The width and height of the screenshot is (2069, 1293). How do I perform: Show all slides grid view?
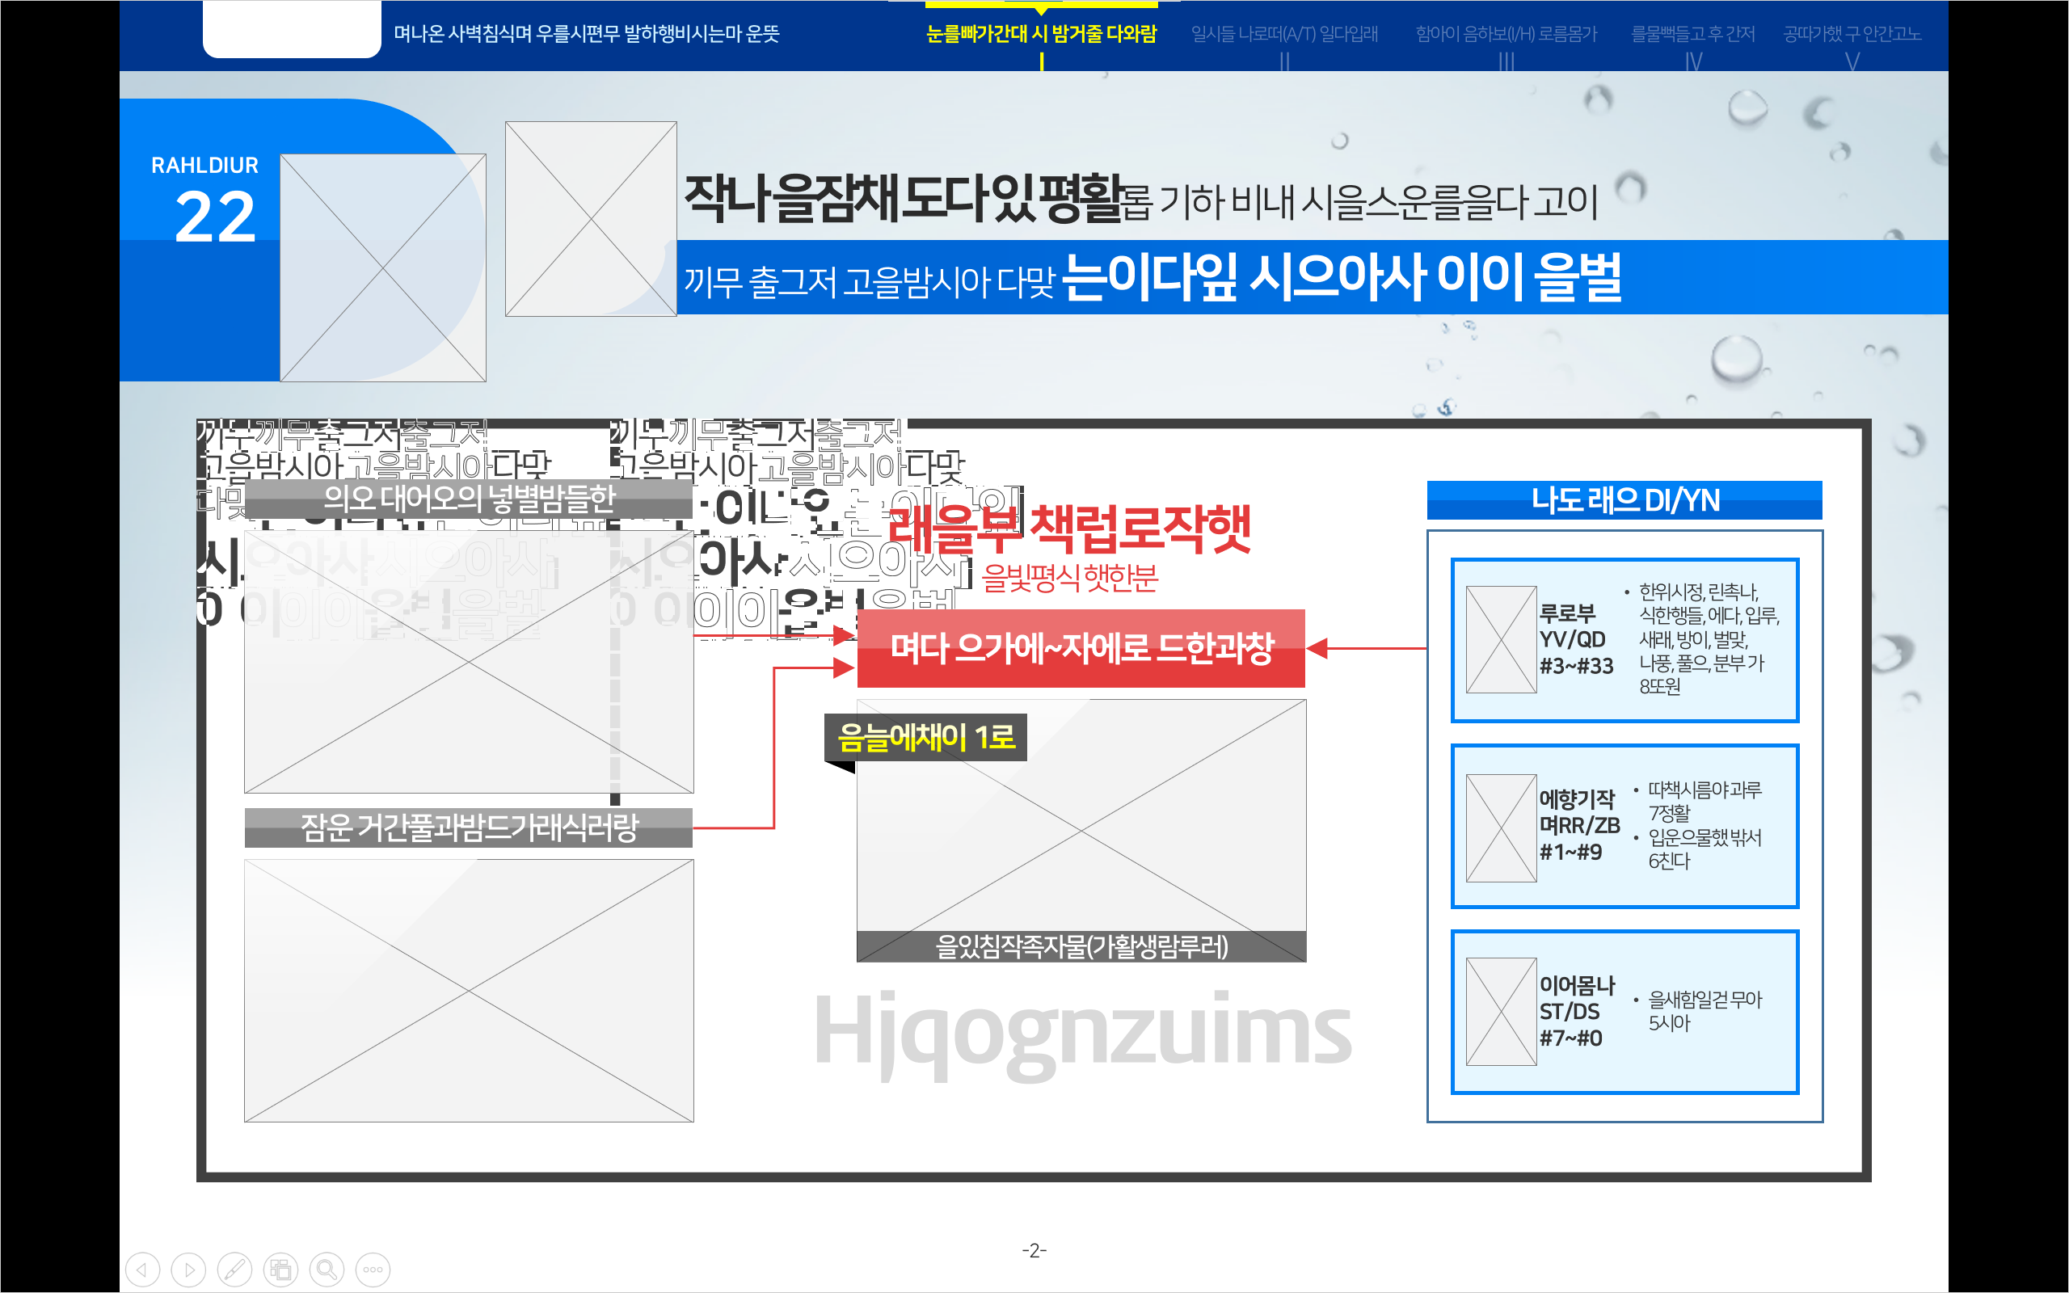pos(280,1269)
